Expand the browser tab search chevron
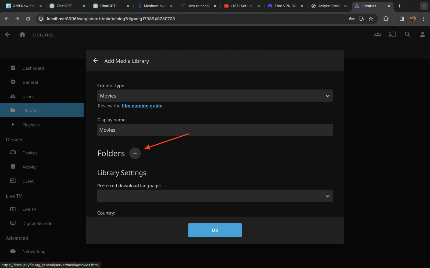Image resolution: width=430 pixels, height=268 pixels. [x=424, y=6]
